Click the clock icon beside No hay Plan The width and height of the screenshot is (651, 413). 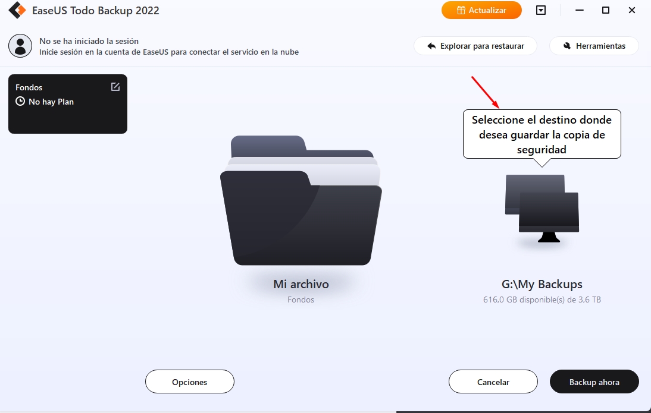point(20,101)
